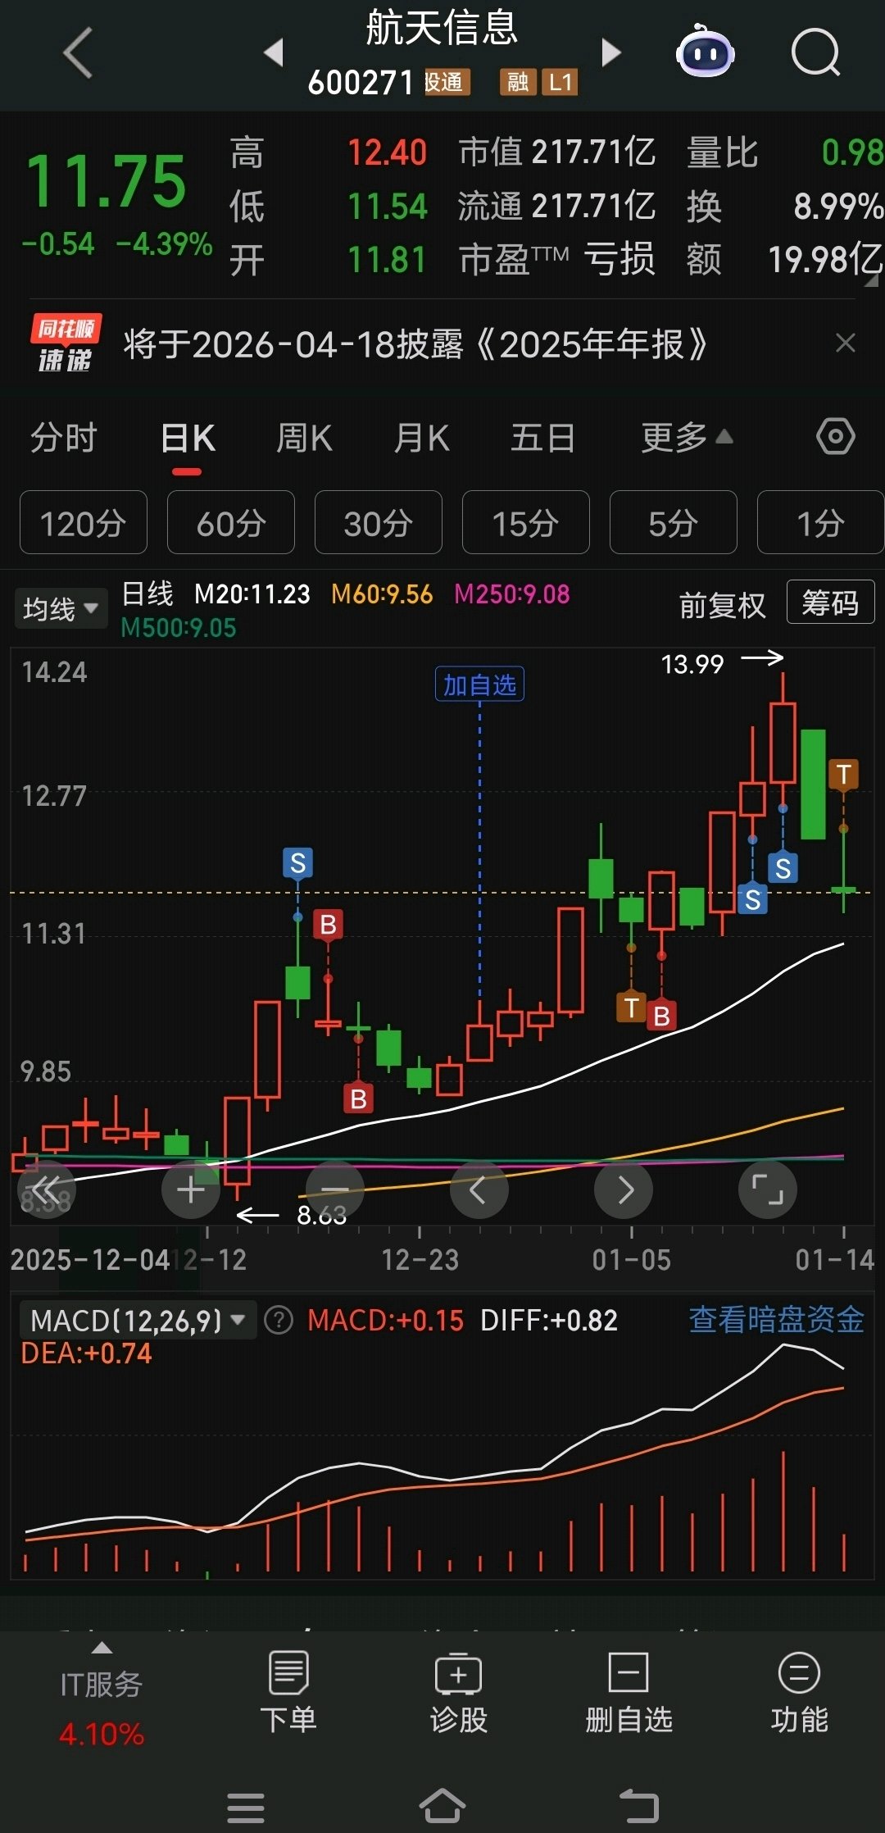Move chart left with left chevron button
885x1833 pixels.
[479, 1189]
